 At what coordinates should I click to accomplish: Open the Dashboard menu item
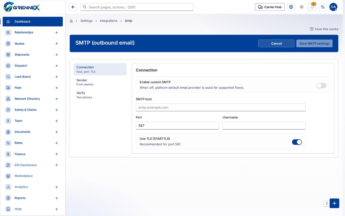(x=33, y=22)
